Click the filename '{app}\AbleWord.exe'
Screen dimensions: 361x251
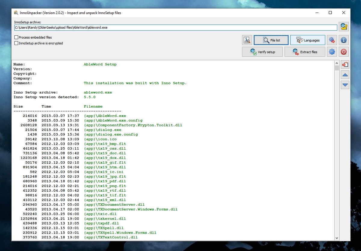click(x=105, y=116)
